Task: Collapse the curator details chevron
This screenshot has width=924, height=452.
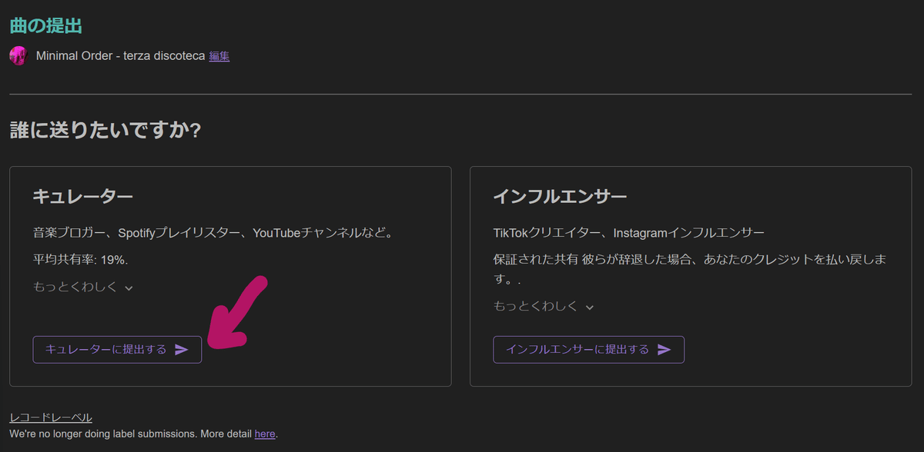Action: (x=128, y=287)
